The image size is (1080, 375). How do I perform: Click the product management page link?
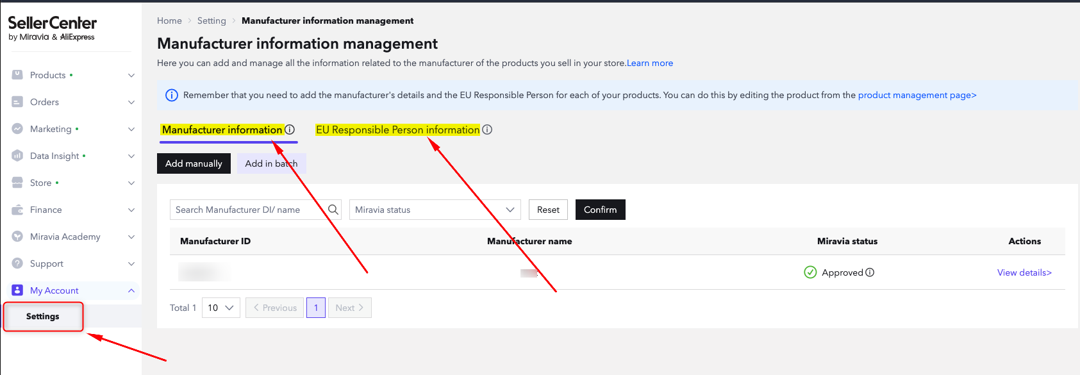917,95
